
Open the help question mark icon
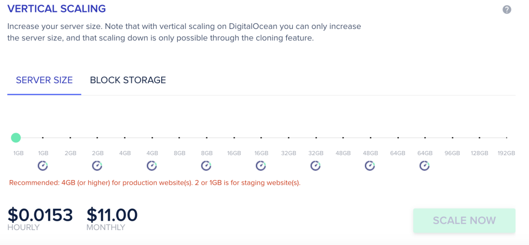point(507,9)
